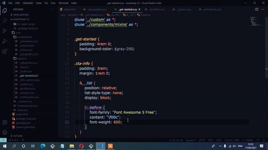Click the Windows Start button
This screenshot has width=268, height=150.
click(5, 146)
